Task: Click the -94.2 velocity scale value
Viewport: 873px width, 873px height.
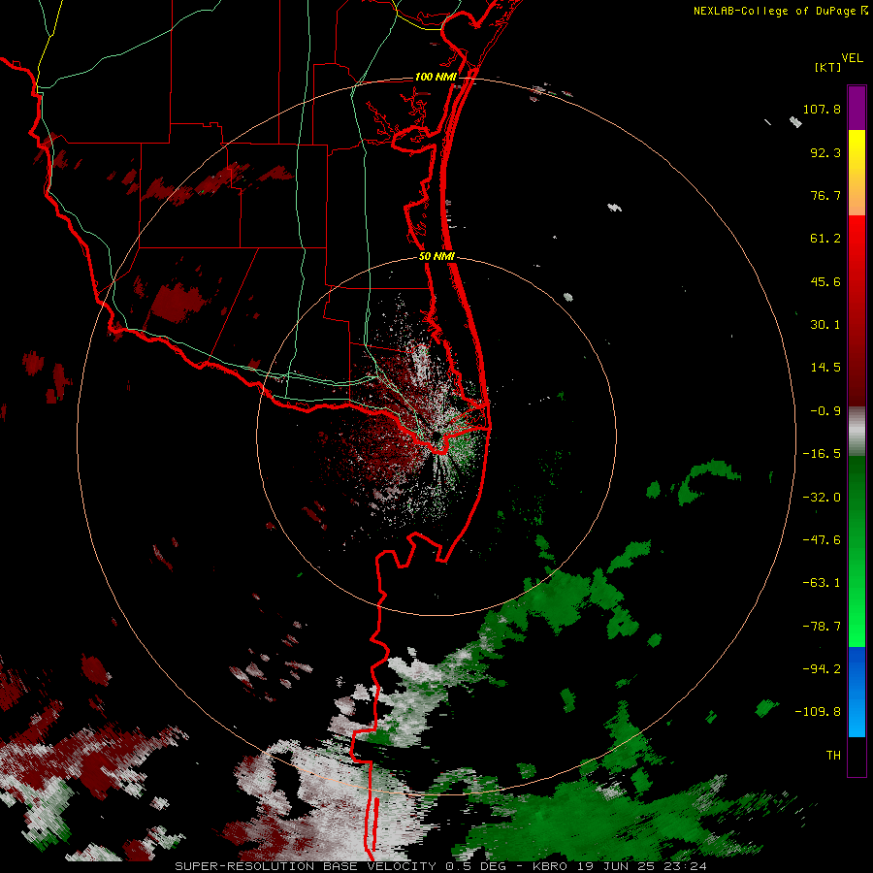Action: pyautogui.click(x=822, y=669)
